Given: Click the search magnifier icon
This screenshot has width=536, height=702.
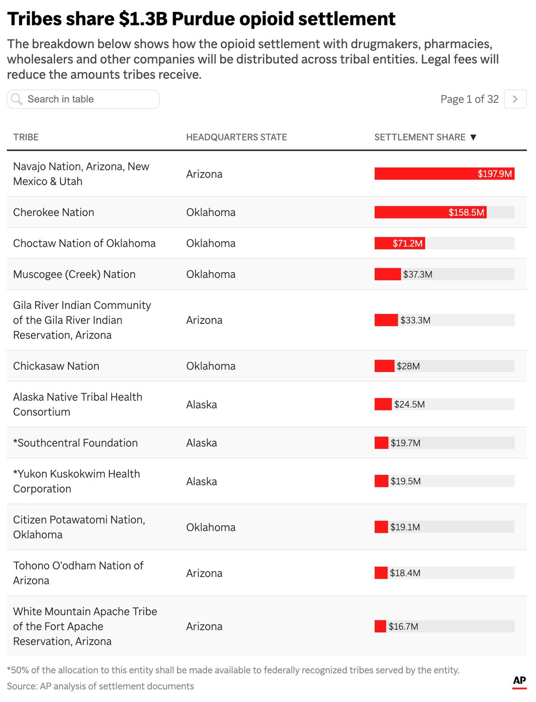Looking at the screenshot, I should click(x=17, y=99).
